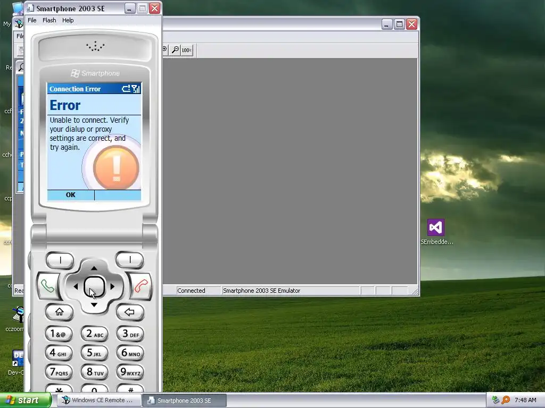Open the File menu in Smartphone 2003 SE
This screenshot has height=408, width=545.
coord(32,20)
